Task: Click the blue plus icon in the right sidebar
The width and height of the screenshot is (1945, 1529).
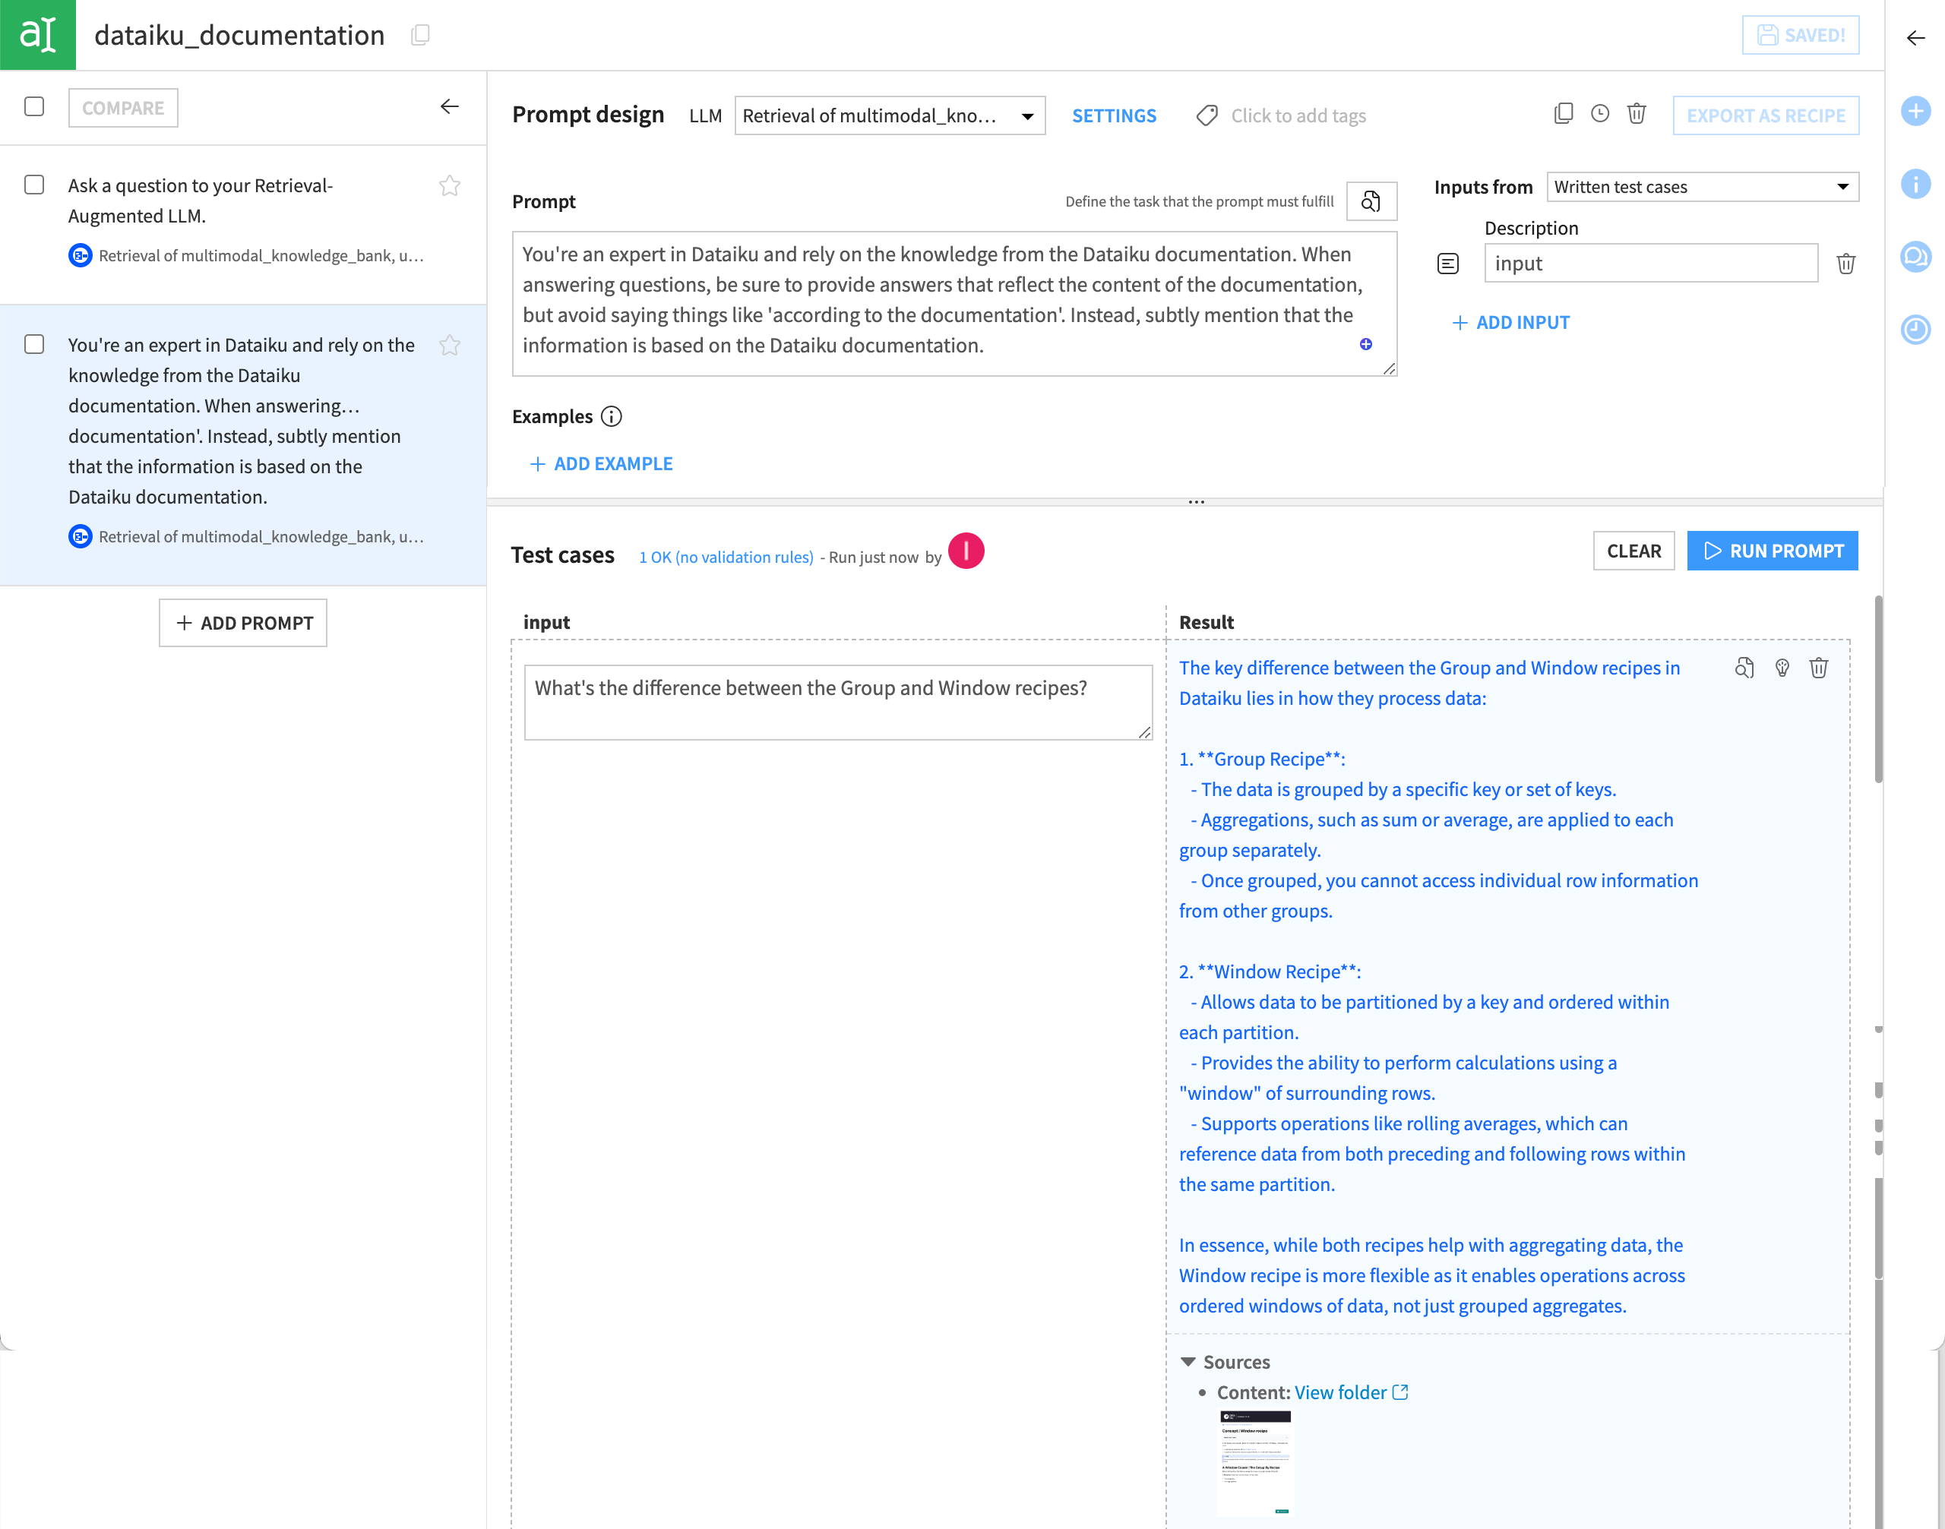Action: [x=1915, y=111]
